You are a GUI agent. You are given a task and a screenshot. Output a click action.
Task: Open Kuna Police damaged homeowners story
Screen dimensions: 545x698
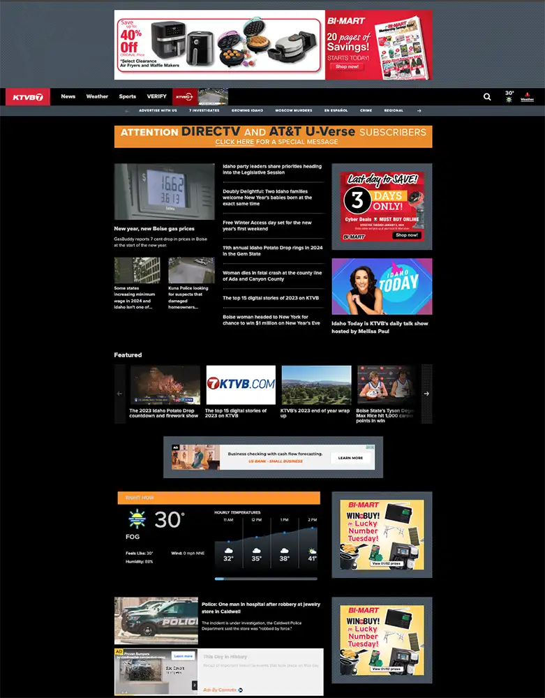pyautogui.click(x=188, y=297)
